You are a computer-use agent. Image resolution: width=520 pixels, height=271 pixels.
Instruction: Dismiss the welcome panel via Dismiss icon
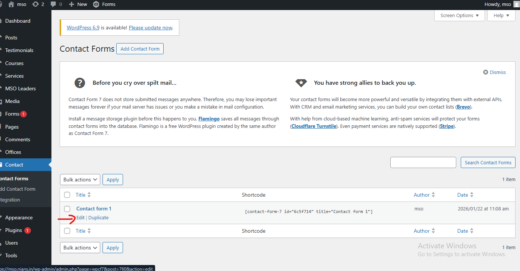(x=486, y=72)
